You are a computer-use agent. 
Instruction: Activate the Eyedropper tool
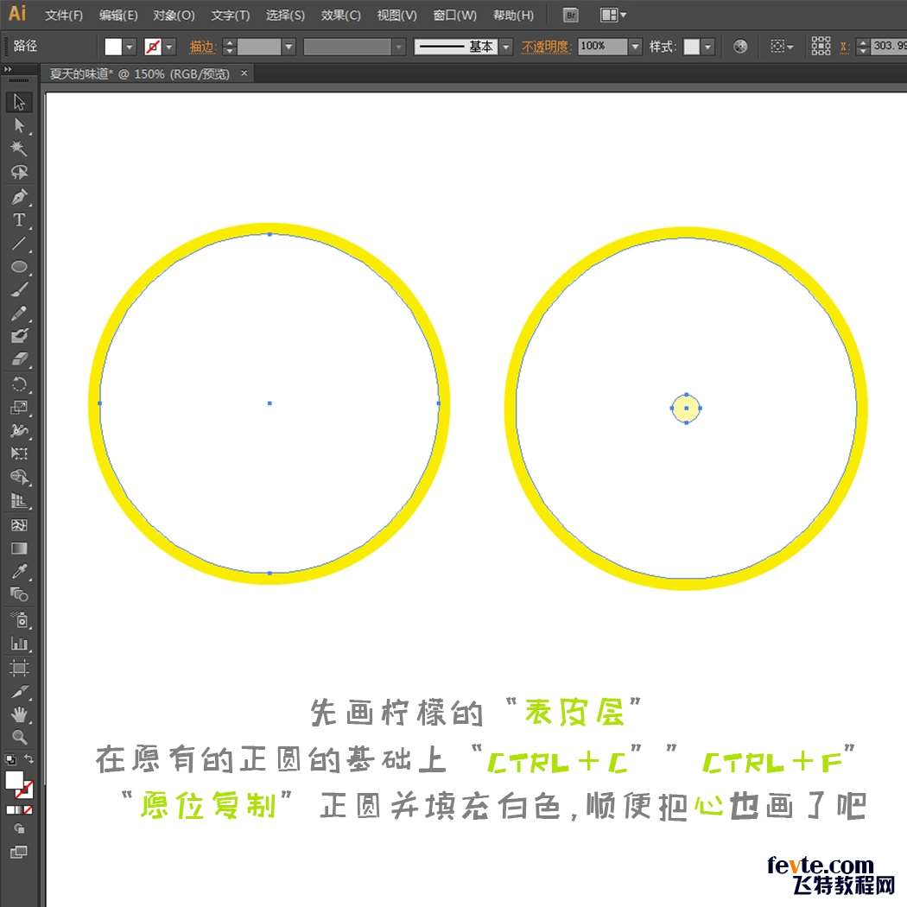point(19,571)
